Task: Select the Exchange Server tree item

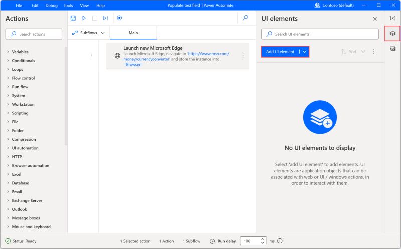Action: click(x=27, y=200)
